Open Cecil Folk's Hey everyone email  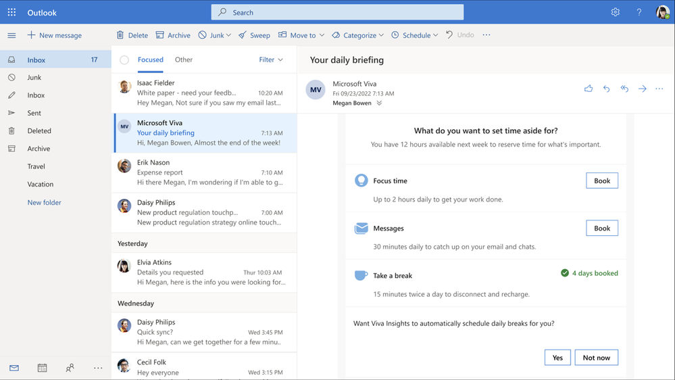click(x=204, y=366)
